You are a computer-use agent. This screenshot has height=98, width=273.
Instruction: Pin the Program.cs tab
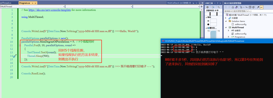click(x=32, y=3)
